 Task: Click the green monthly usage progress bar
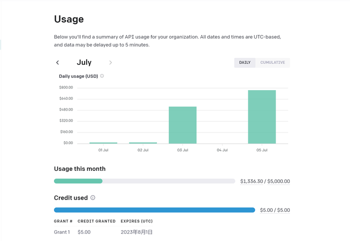[x=78, y=181]
